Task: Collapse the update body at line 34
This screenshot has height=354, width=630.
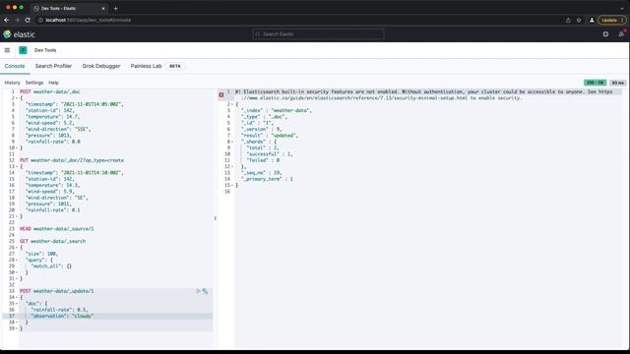Action: point(17,297)
